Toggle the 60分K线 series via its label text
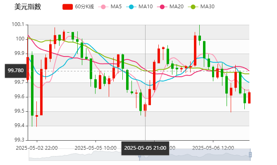 84,7
